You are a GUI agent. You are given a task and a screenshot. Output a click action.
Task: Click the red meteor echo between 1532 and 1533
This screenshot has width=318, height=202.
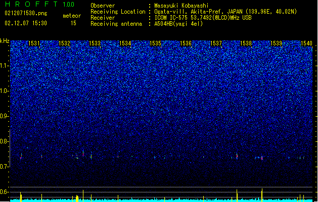pyautogui.click(x=83, y=154)
